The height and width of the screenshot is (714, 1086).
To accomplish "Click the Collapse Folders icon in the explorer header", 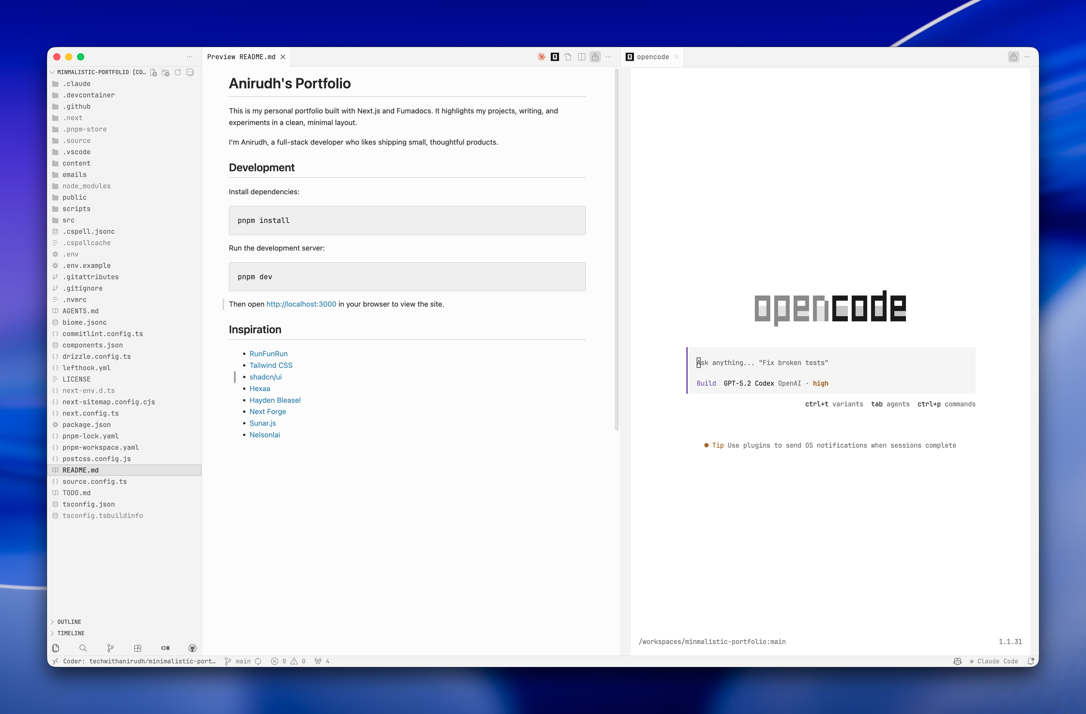I will click(x=190, y=72).
